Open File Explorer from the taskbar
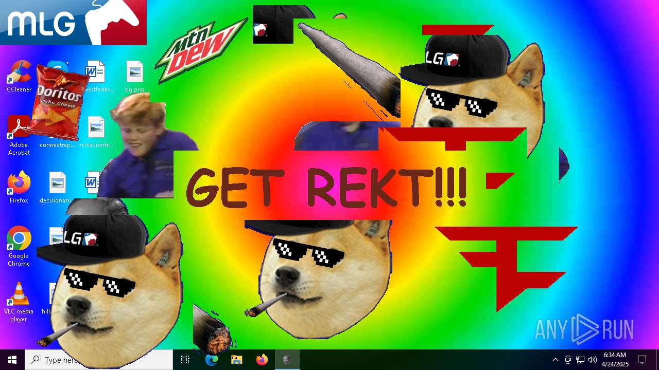Viewport: 659px width, 370px height. click(236, 360)
